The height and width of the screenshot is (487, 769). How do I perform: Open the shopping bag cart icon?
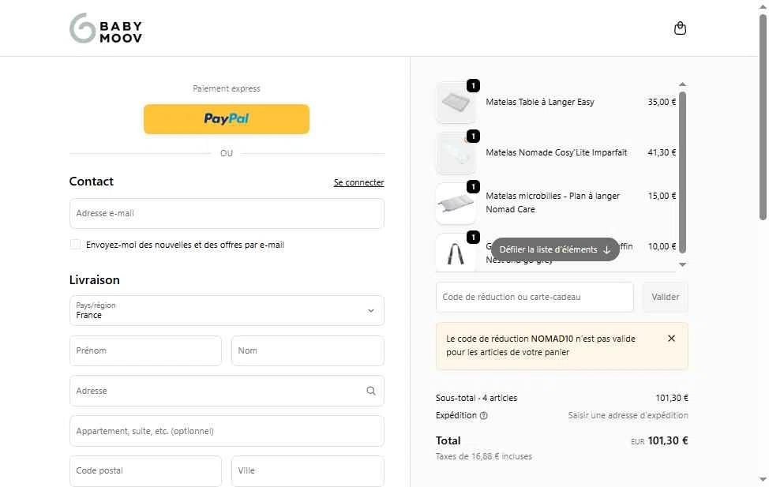pos(680,28)
